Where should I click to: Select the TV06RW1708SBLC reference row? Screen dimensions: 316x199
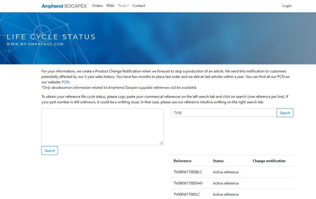[x=232, y=172]
